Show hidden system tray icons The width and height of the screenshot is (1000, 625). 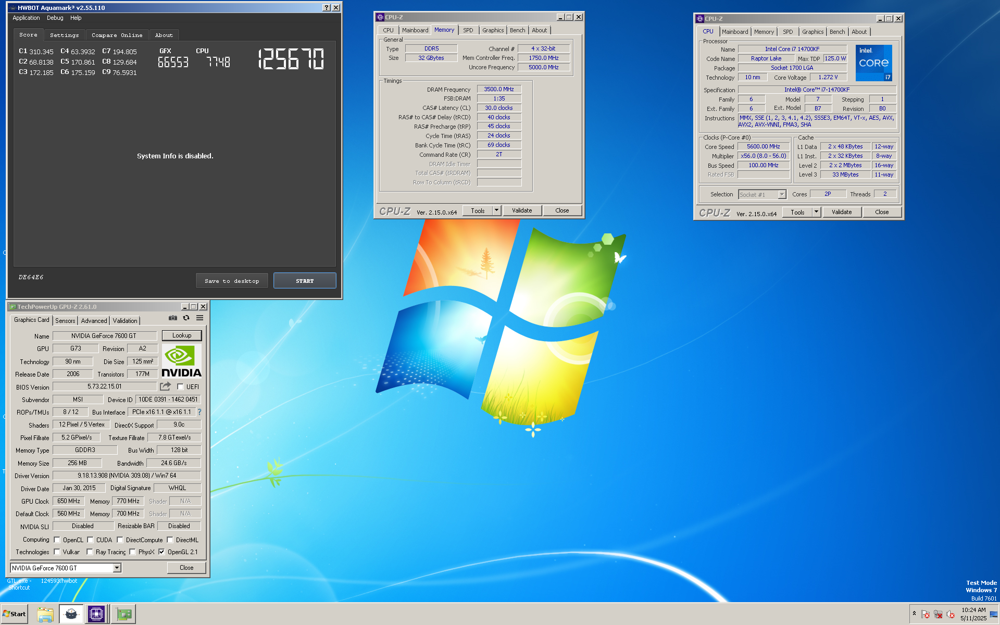click(914, 614)
